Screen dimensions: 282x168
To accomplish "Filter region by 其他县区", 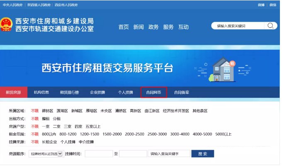I will (x=200, y=111).
